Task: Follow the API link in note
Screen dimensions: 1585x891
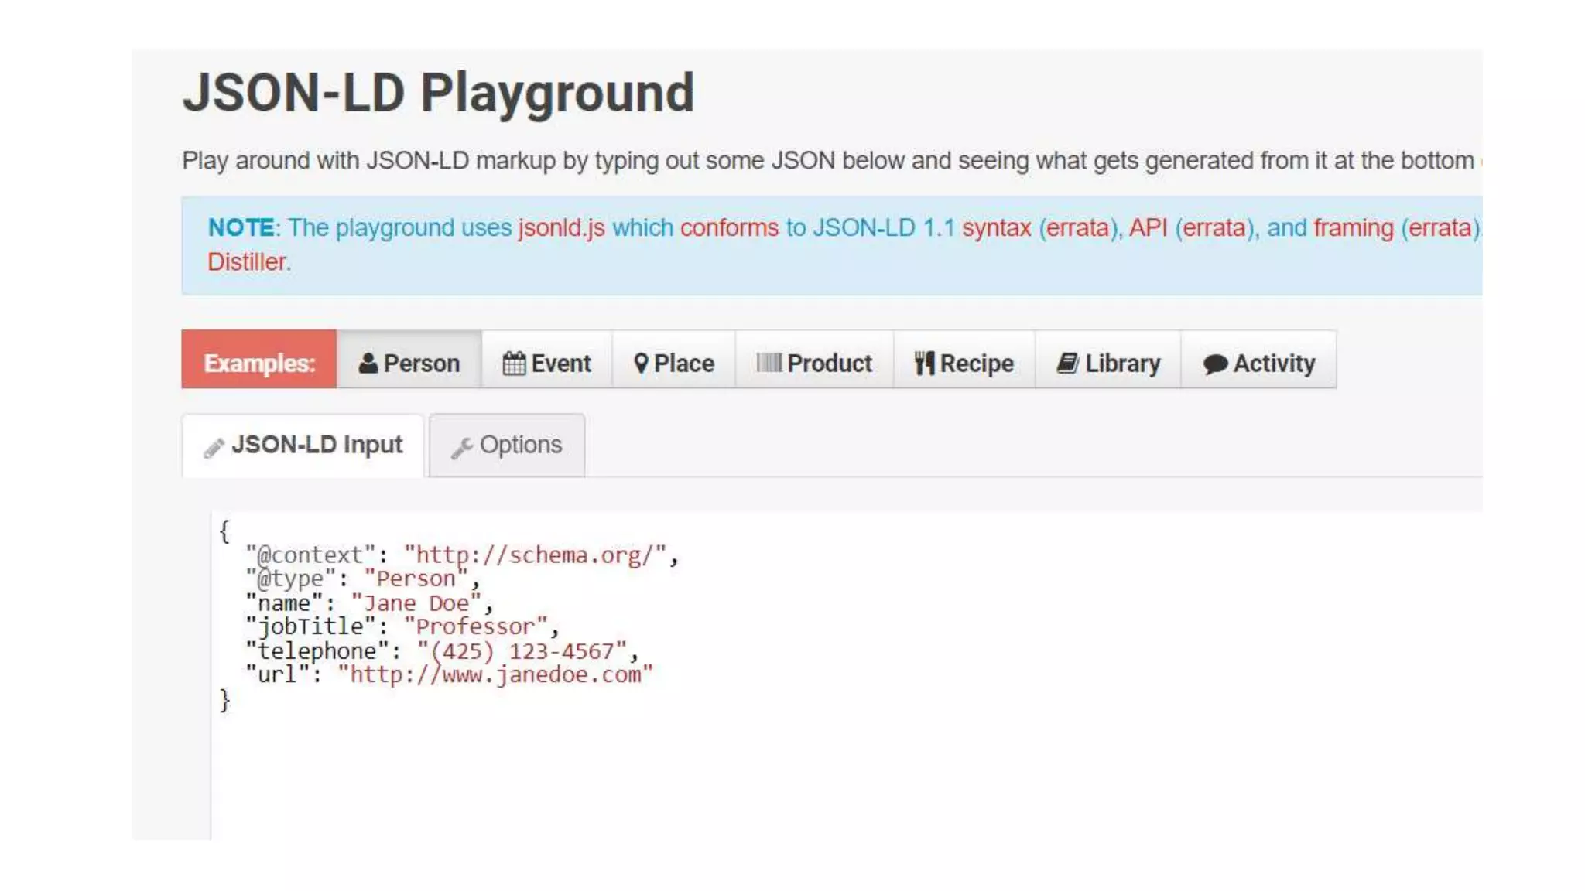Action: coord(1148,227)
